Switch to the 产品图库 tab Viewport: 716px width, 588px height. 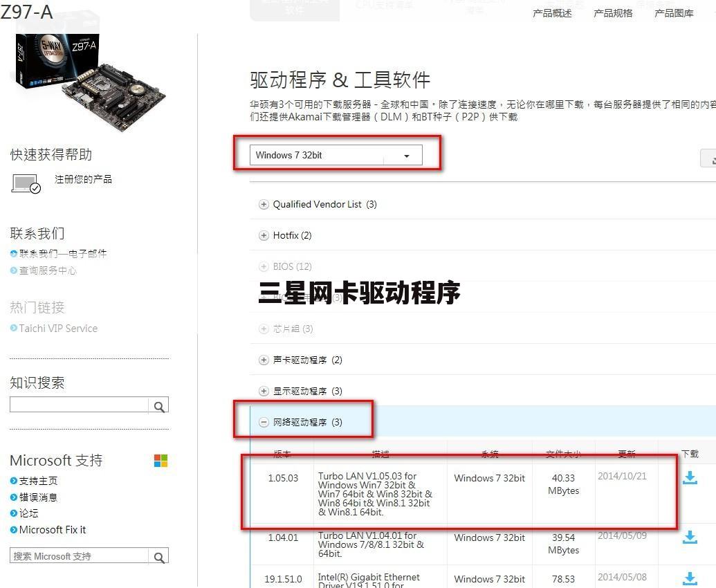[674, 13]
